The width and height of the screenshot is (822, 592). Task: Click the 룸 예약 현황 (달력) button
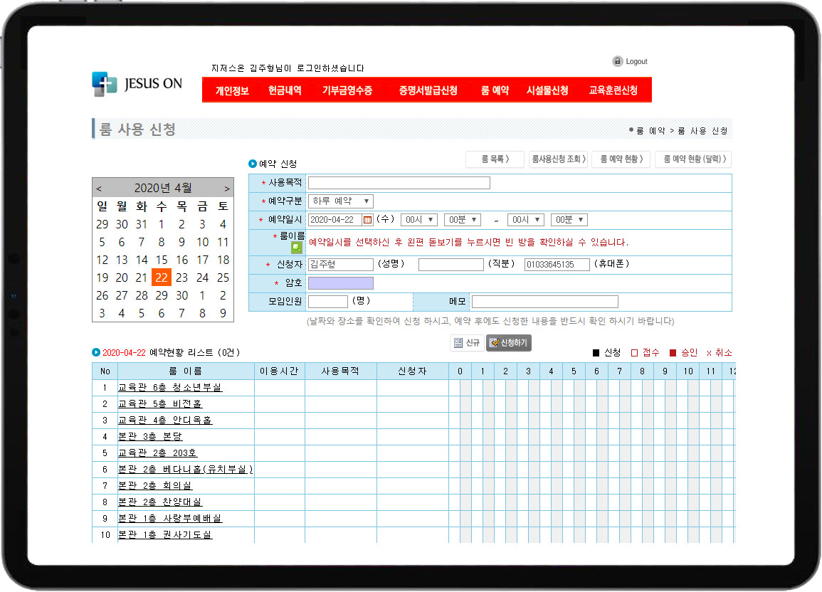(x=692, y=159)
